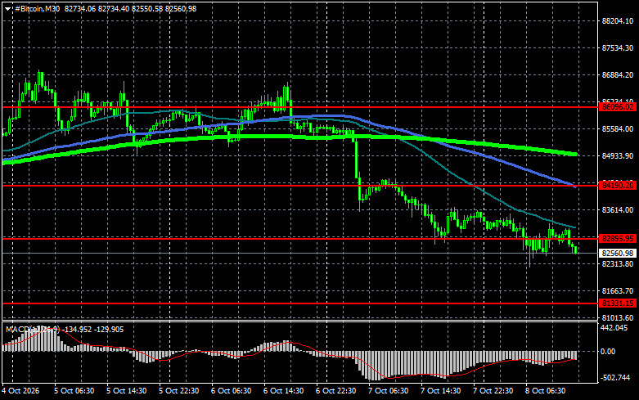Click the 0.00 MACD scale label
Image resolution: width=639 pixels, height=400 pixels.
pyautogui.click(x=608, y=352)
